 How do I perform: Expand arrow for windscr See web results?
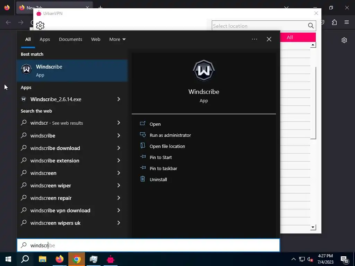[x=119, y=123]
